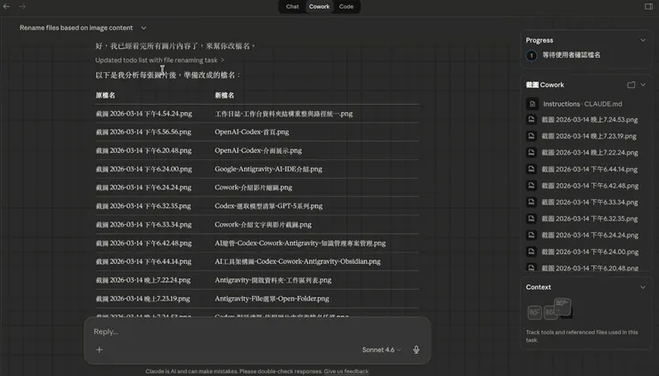Click the Instructions document icon
The width and height of the screenshot is (659, 376).
point(532,104)
